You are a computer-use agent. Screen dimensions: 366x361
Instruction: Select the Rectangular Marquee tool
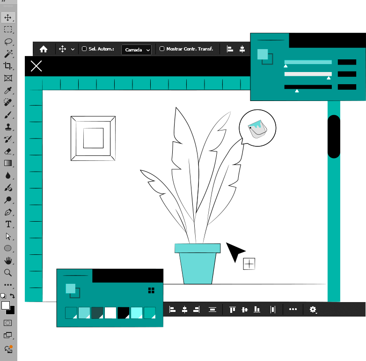pos(8,29)
